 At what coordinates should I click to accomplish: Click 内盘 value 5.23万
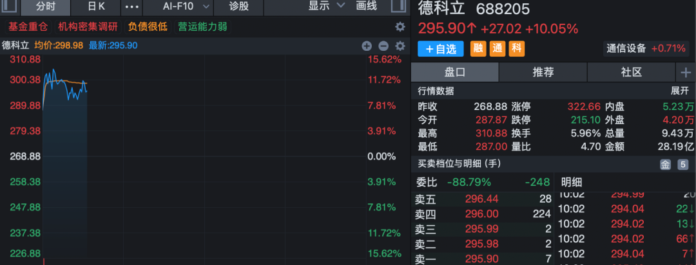coord(678,107)
